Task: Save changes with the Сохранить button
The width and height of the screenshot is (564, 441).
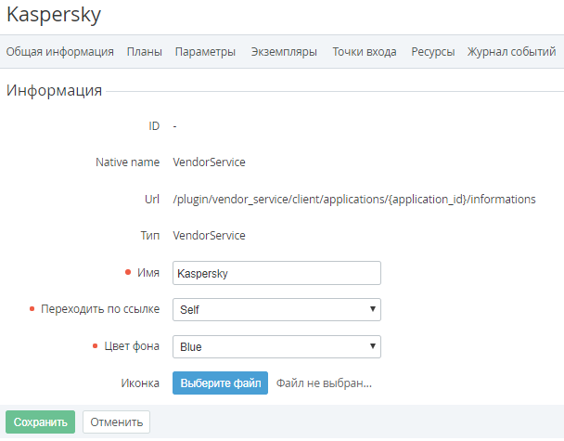Action: pyautogui.click(x=40, y=422)
